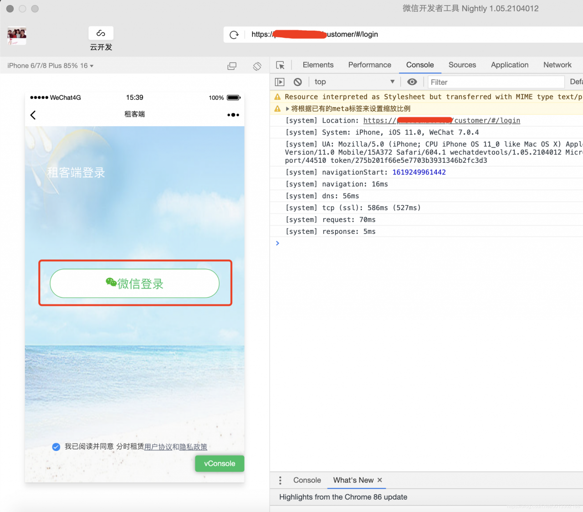
Task: Click the detach simulator window icon
Action: pos(232,66)
